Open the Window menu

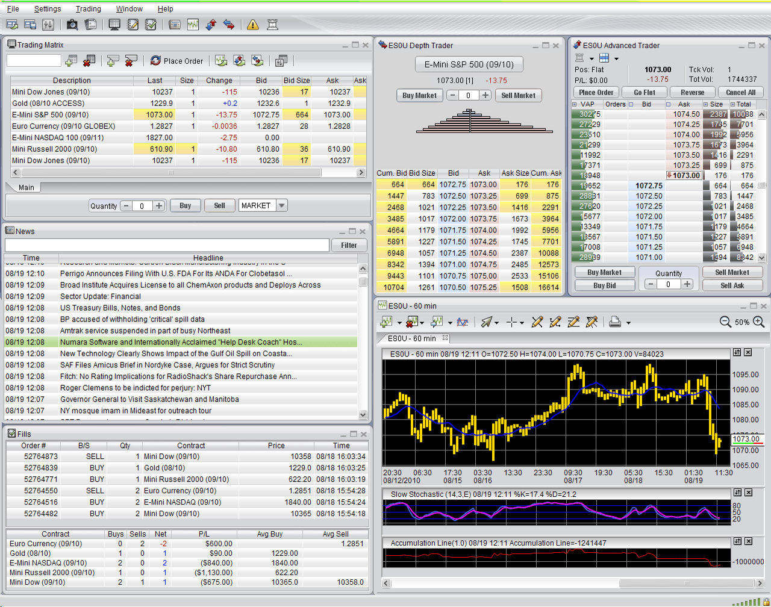point(130,9)
